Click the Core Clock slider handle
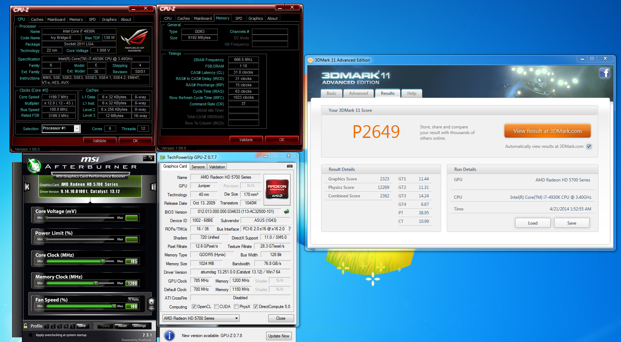 [x=103, y=261]
